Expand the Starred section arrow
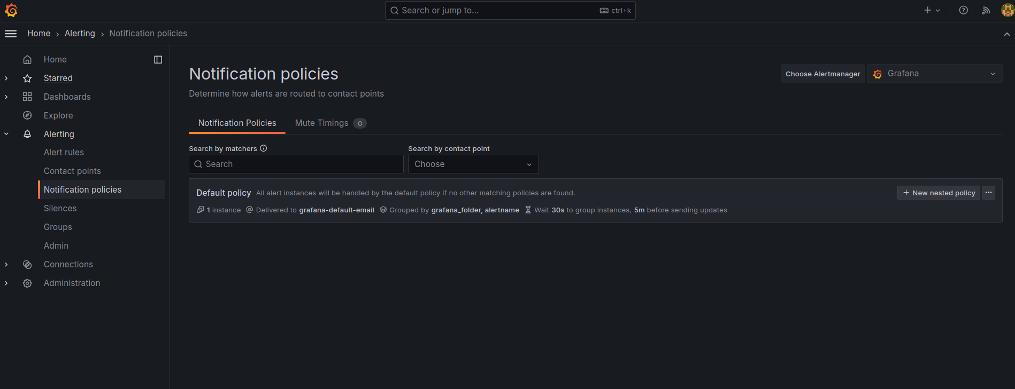 pos(6,78)
